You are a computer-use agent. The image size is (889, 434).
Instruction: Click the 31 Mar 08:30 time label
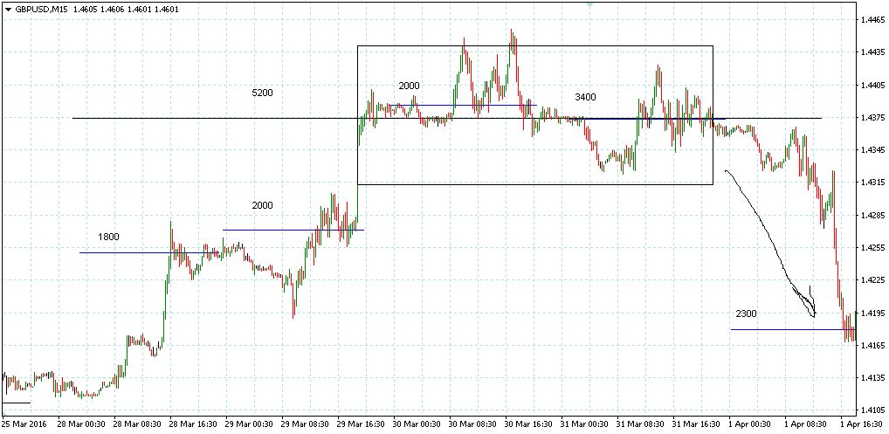639,424
